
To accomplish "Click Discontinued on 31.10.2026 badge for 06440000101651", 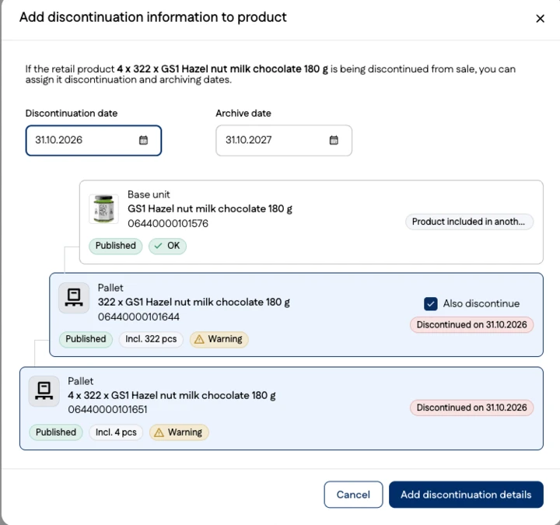I will [x=472, y=408].
